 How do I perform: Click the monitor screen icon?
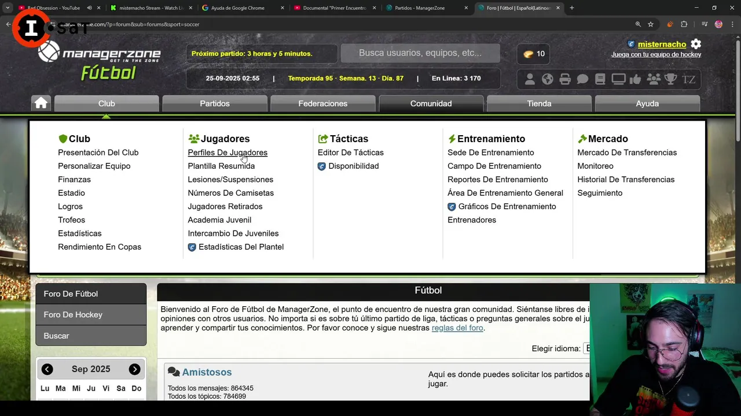[618, 79]
